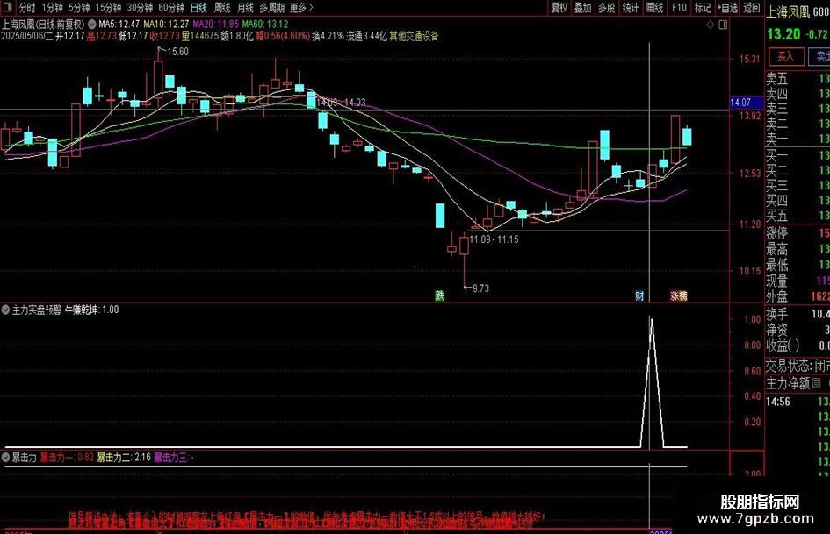Click the 15.60 high price label
The image size is (830, 534).
click(x=177, y=52)
